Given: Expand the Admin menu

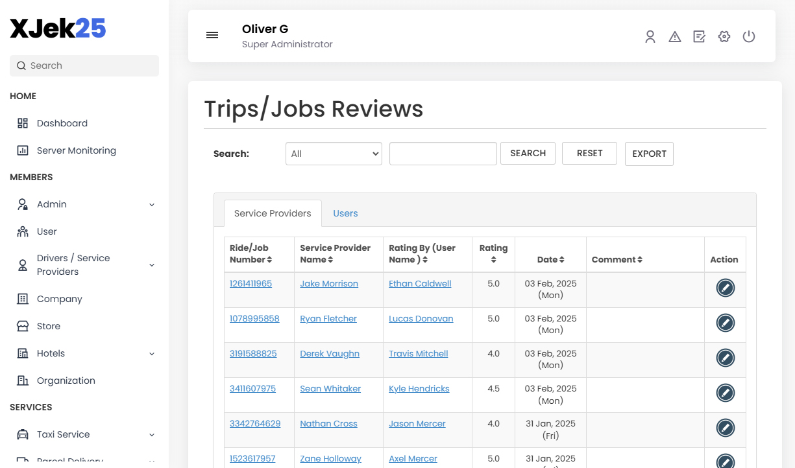Looking at the screenshot, I should click(151, 204).
